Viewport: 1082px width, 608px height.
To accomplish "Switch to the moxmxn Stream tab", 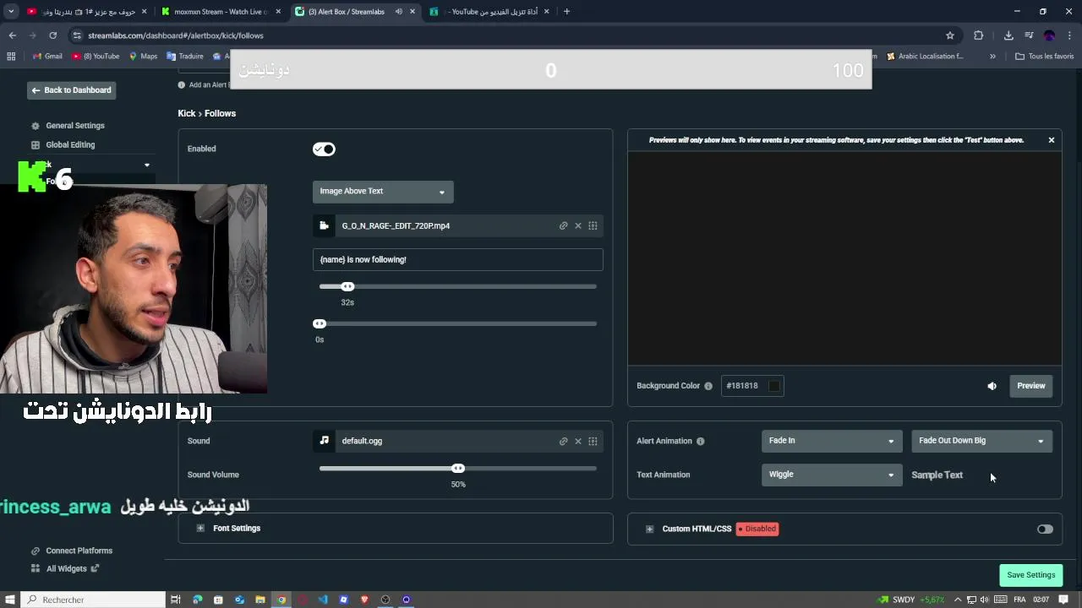I will click(221, 12).
